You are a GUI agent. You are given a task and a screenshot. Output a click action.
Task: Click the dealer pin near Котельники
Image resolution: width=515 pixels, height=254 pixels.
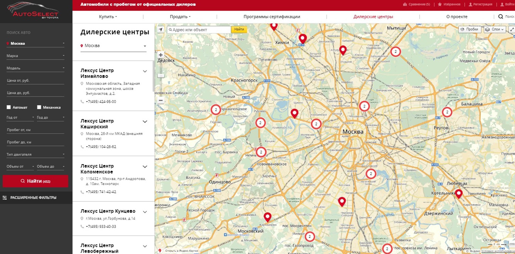coord(459,193)
